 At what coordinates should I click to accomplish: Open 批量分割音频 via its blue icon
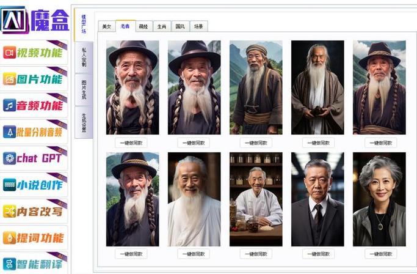tap(10, 131)
